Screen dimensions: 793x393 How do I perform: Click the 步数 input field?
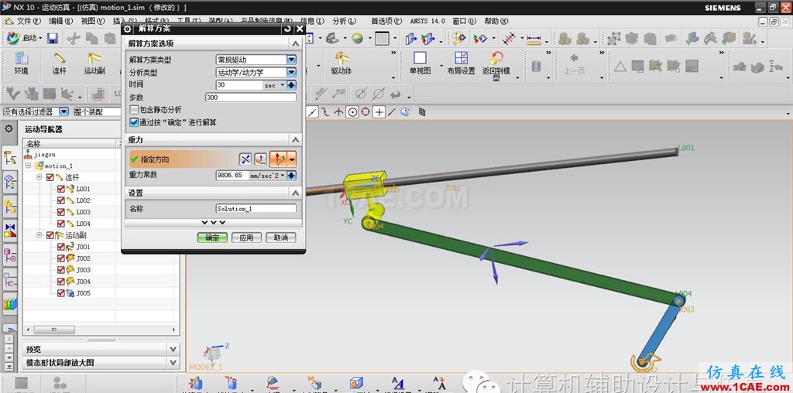point(251,97)
